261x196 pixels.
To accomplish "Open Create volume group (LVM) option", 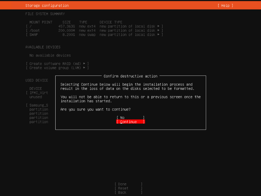I will pyautogui.click(x=57, y=68).
